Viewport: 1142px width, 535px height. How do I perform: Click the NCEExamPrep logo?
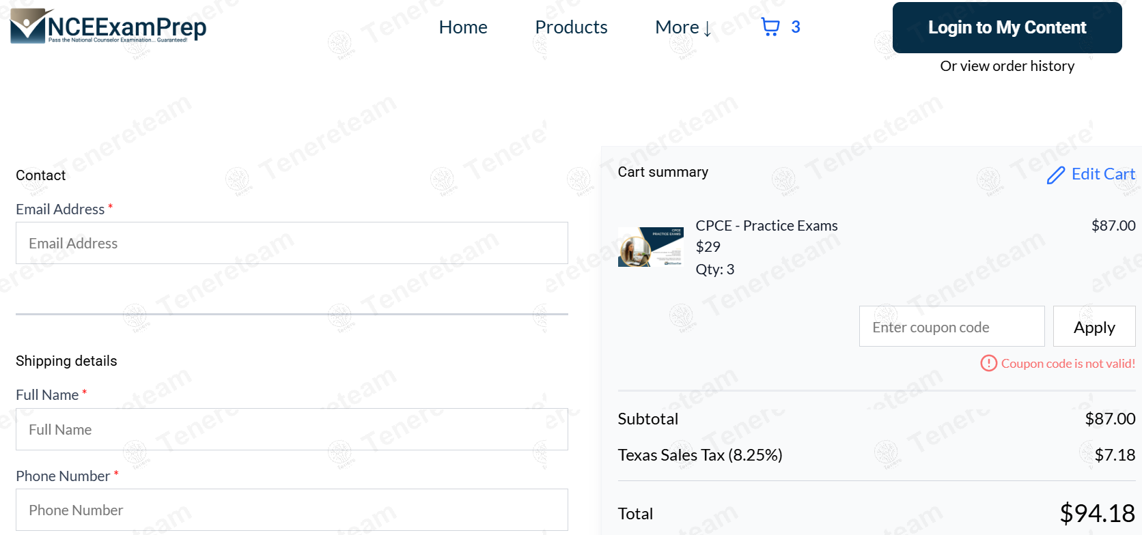click(109, 27)
